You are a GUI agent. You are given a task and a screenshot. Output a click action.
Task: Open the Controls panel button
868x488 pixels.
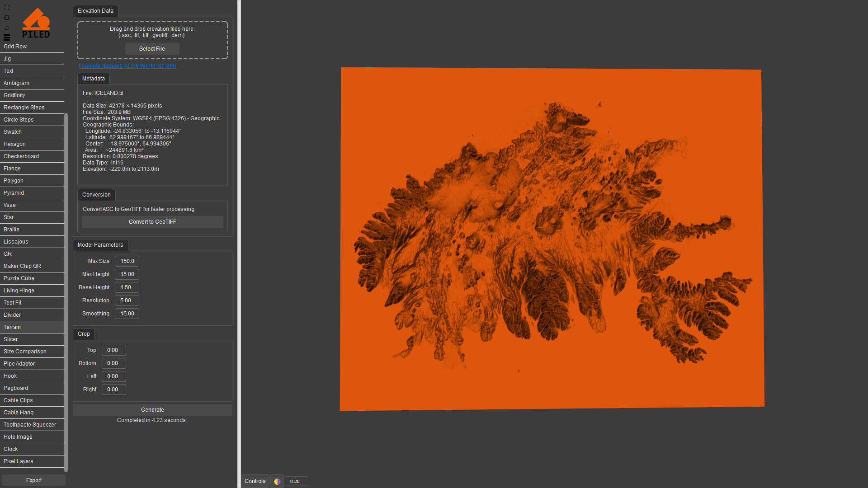click(x=255, y=481)
